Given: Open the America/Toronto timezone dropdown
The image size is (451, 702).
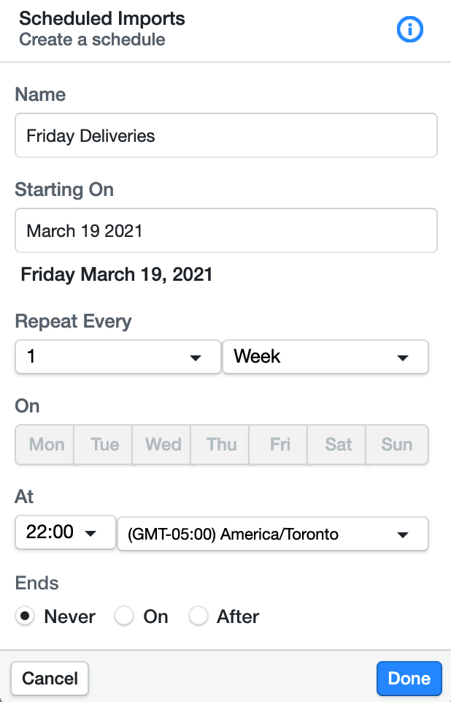Looking at the screenshot, I should 272,534.
